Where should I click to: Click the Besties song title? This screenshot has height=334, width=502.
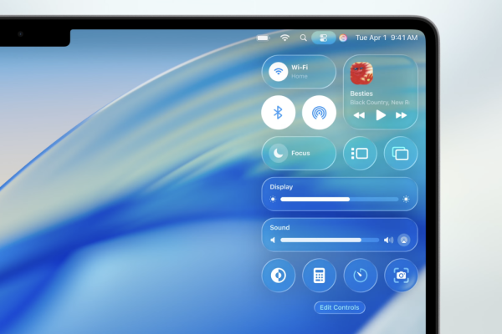(x=361, y=94)
